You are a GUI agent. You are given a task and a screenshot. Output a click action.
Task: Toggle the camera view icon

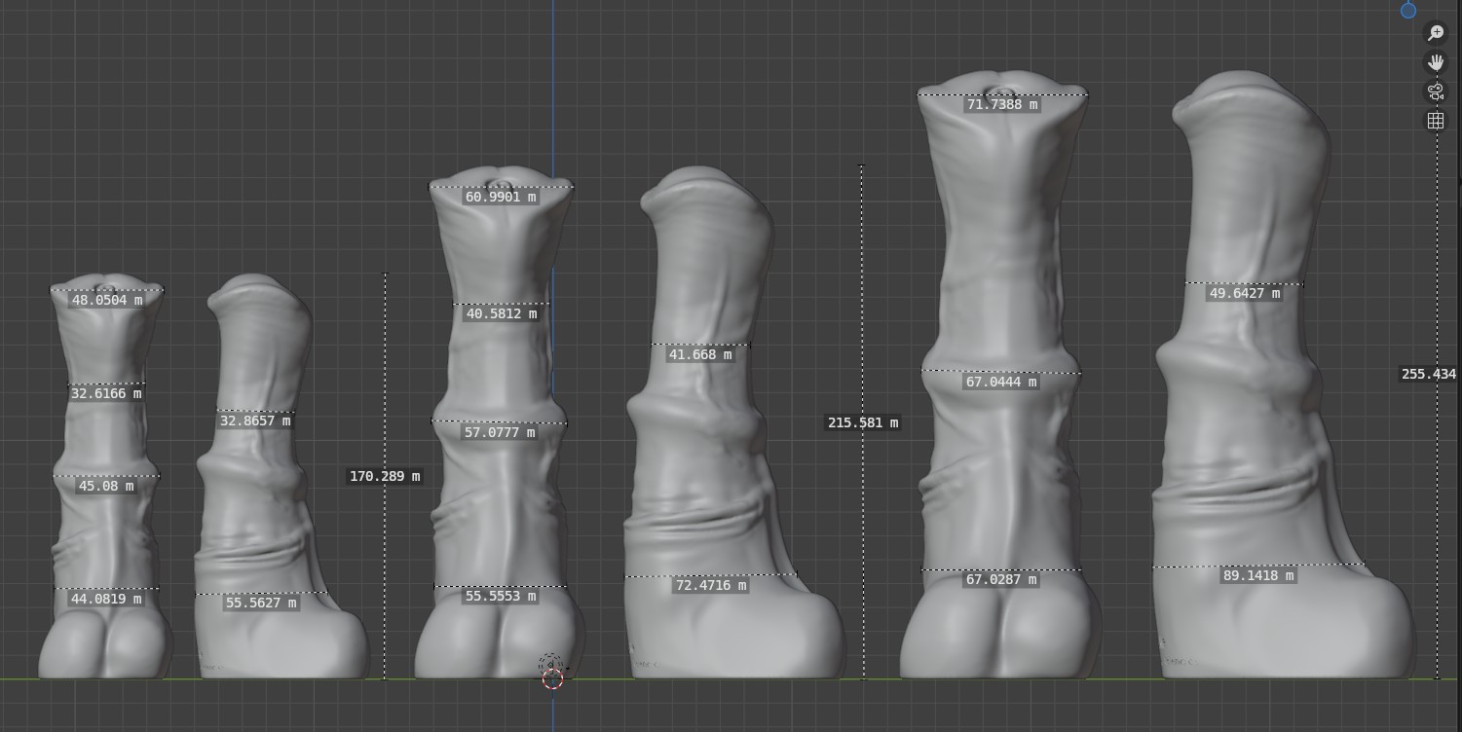point(1436,91)
